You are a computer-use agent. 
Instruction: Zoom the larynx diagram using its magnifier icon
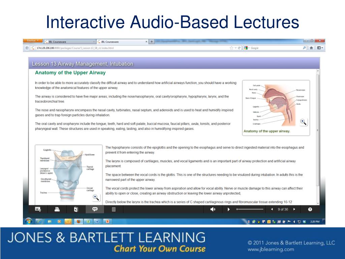point(96,198)
